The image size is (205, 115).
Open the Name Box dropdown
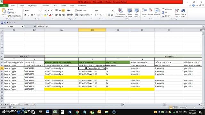(x=22, y=26)
